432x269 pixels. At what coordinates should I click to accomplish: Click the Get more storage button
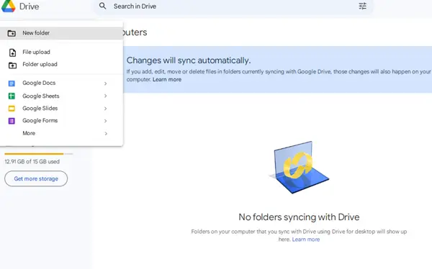(x=36, y=178)
